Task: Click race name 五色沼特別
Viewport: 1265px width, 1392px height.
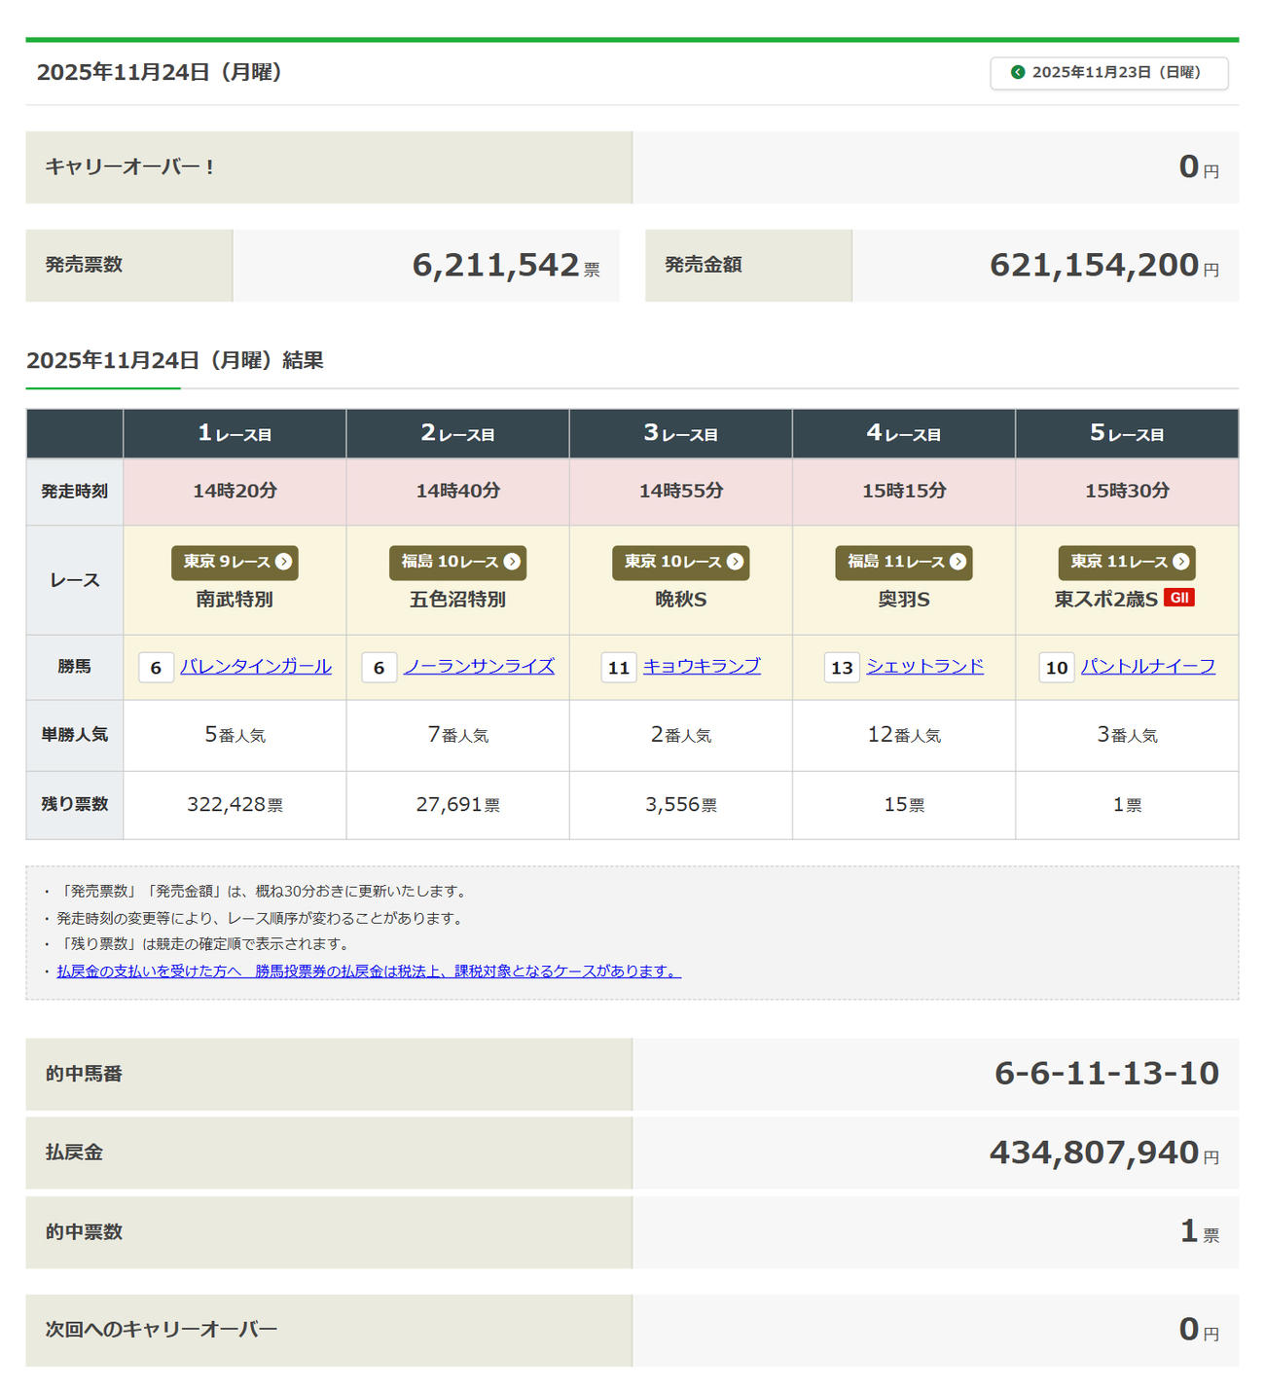Action: [x=457, y=600]
